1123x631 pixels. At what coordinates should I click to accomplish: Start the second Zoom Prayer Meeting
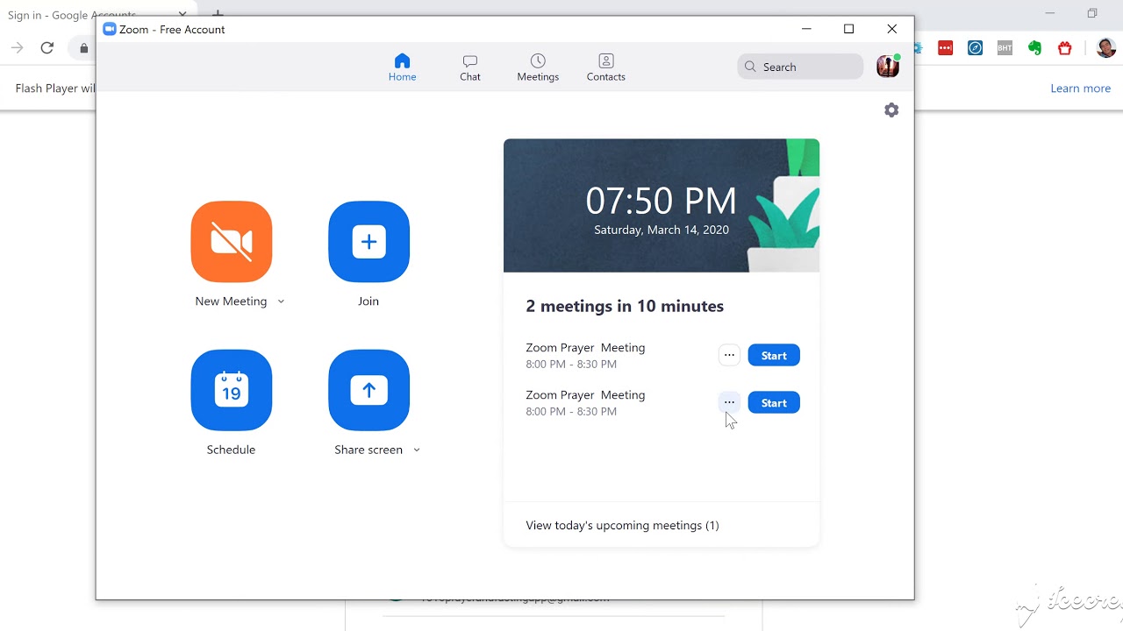point(774,403)
